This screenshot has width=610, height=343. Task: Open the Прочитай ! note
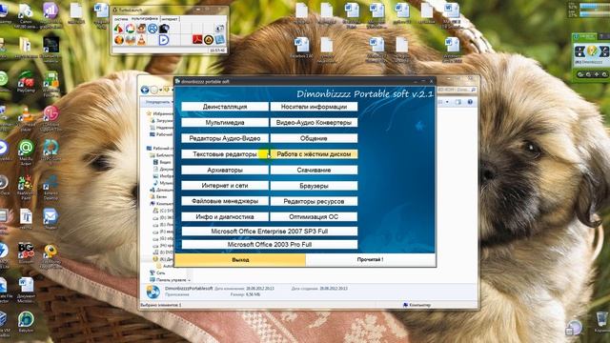click(x=371, y=260)
